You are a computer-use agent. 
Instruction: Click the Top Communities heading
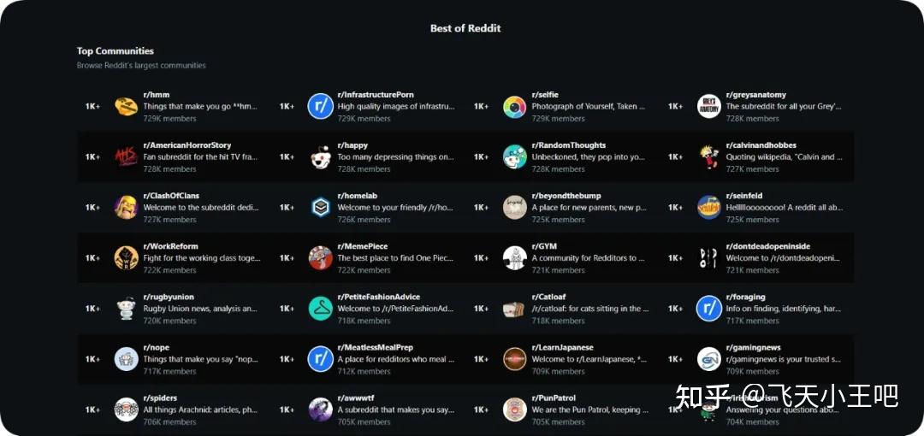(115, 51)
